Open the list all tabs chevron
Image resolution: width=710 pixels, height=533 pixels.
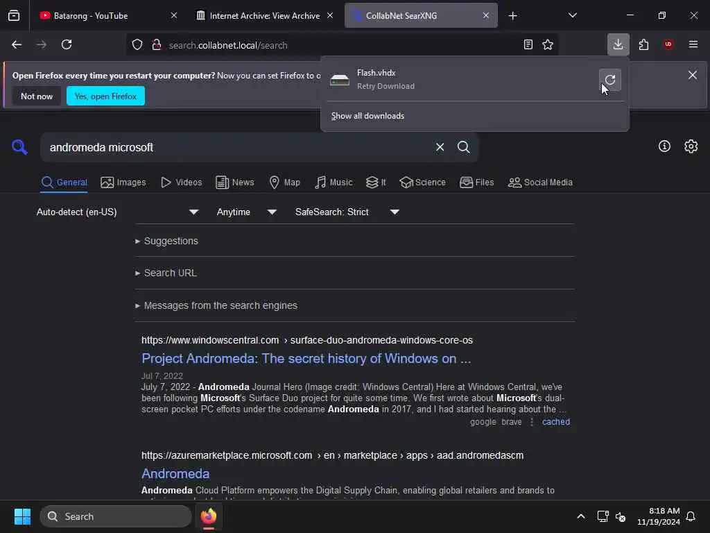(x=572, y=16)
